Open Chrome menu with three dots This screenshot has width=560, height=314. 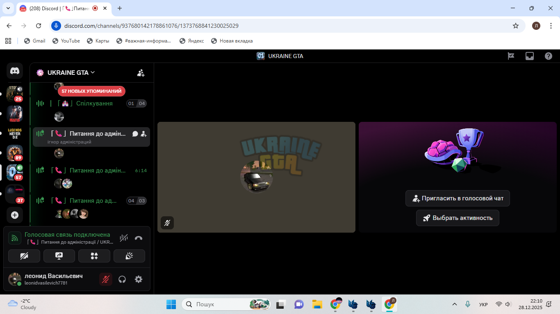(551, 26)
